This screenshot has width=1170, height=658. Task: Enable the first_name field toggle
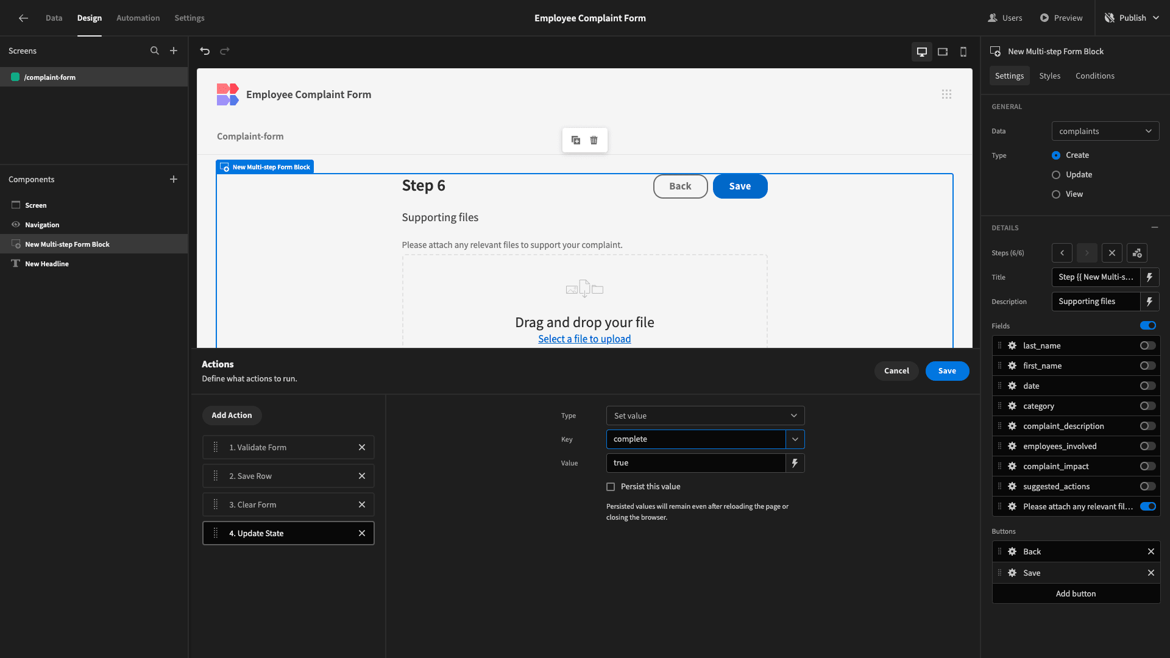[1148, 366]
